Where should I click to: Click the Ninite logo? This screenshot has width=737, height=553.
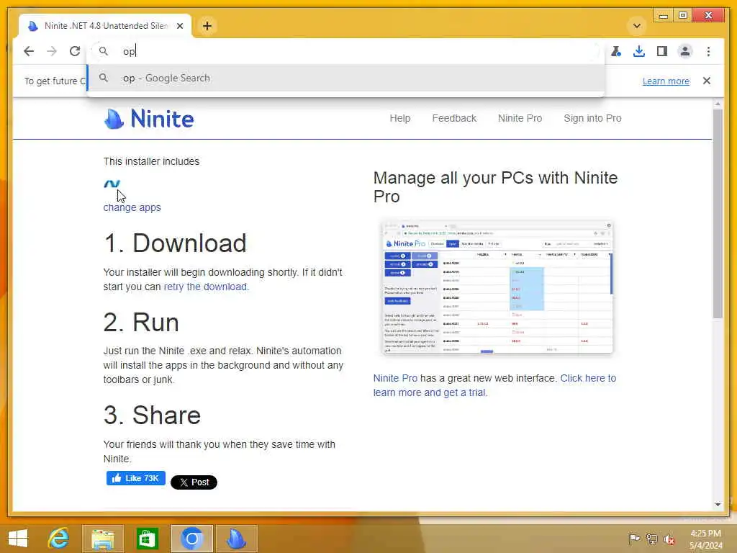(x=148, y=119)
